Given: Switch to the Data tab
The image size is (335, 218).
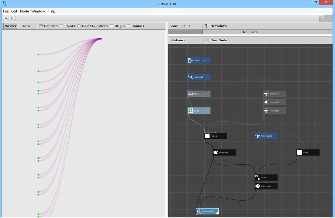Looking at the screenshot, I should 26,26.
